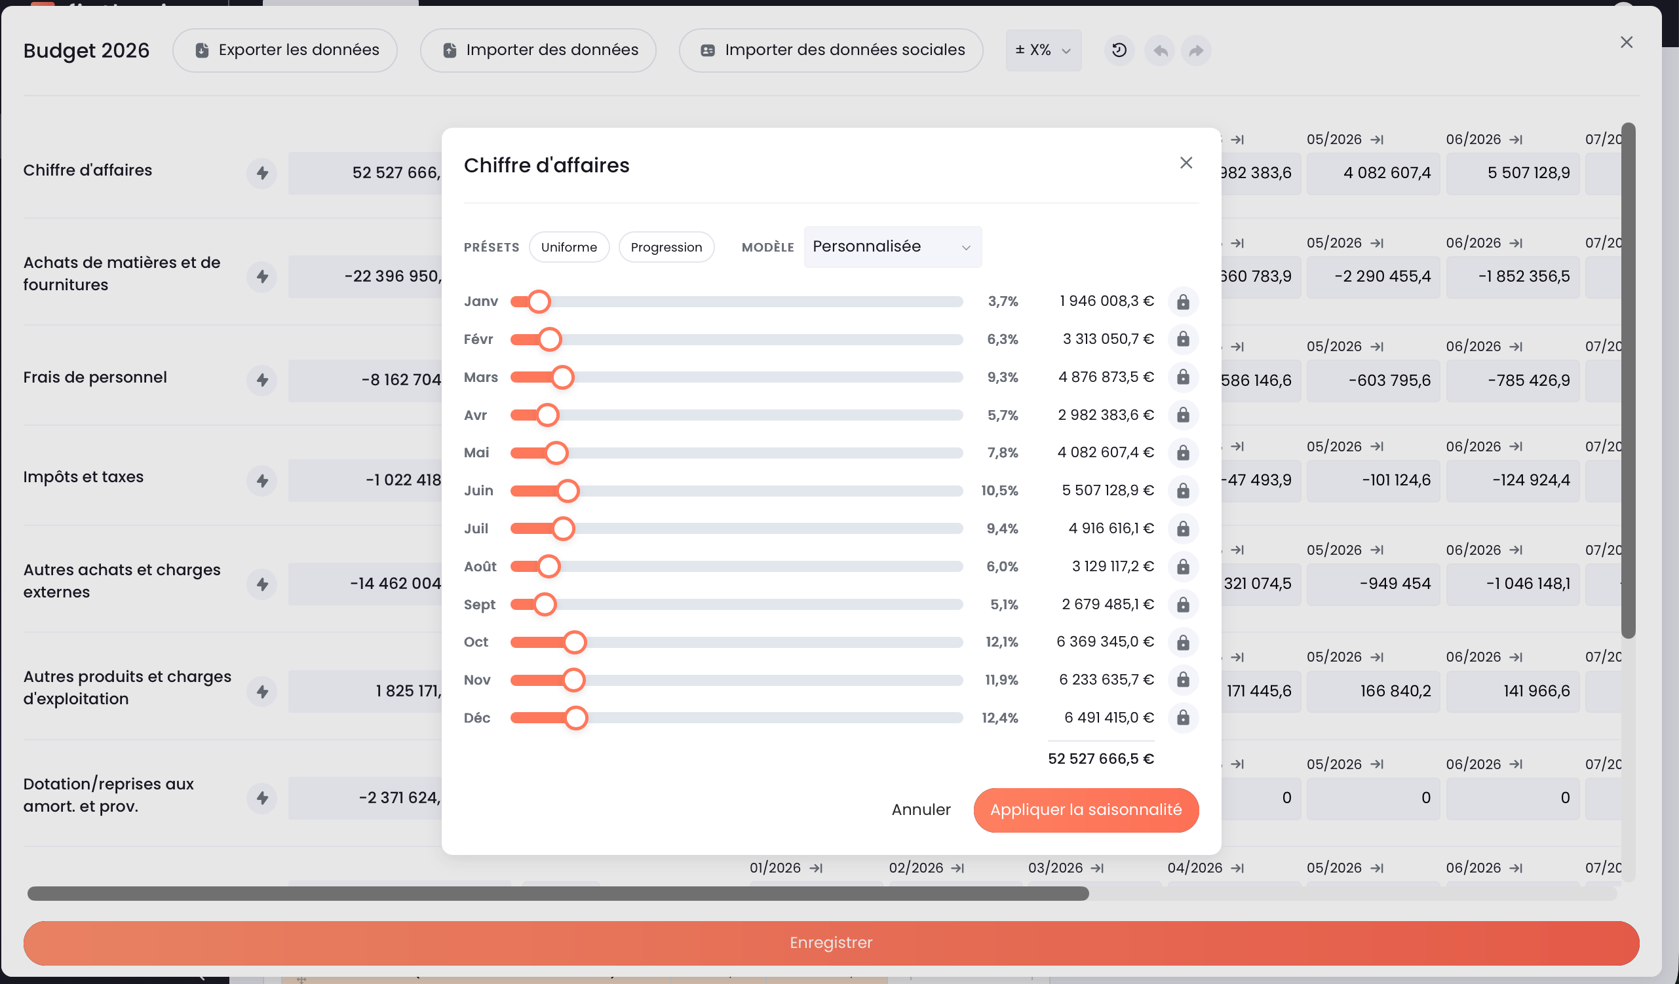
Task: Click propagate arrow next to 01/2026 at bottom
Action: (816, 869)
